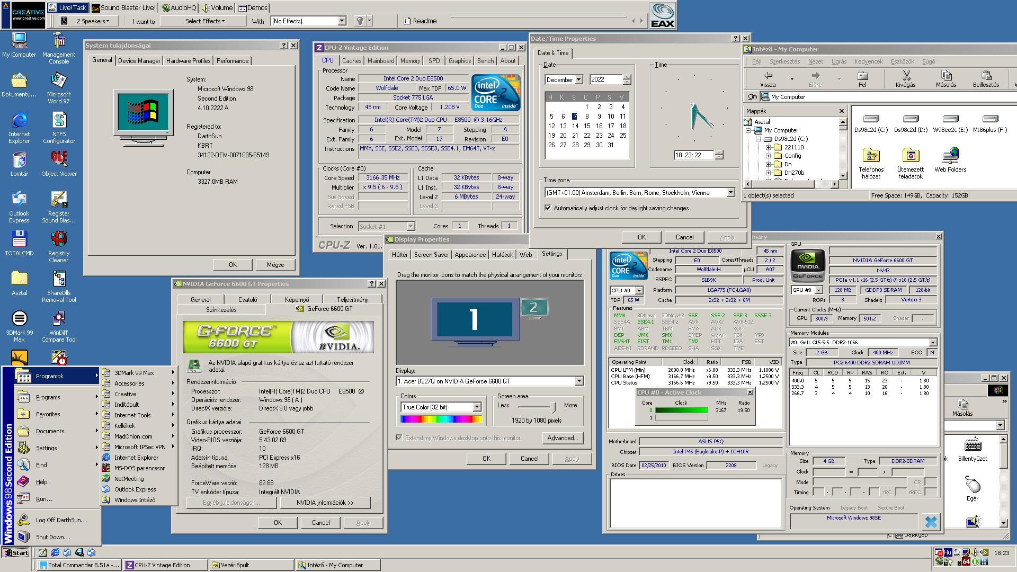
Task: Open memory module selector dropdown GeIL
Action: tap(933, 343)
